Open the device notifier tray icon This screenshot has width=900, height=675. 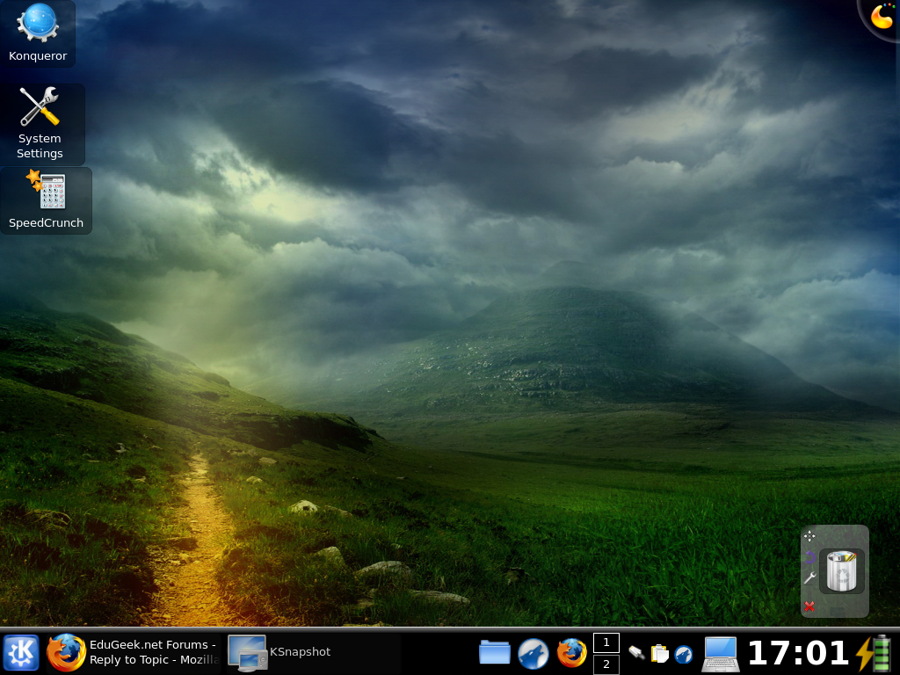[x=636, y=653]
